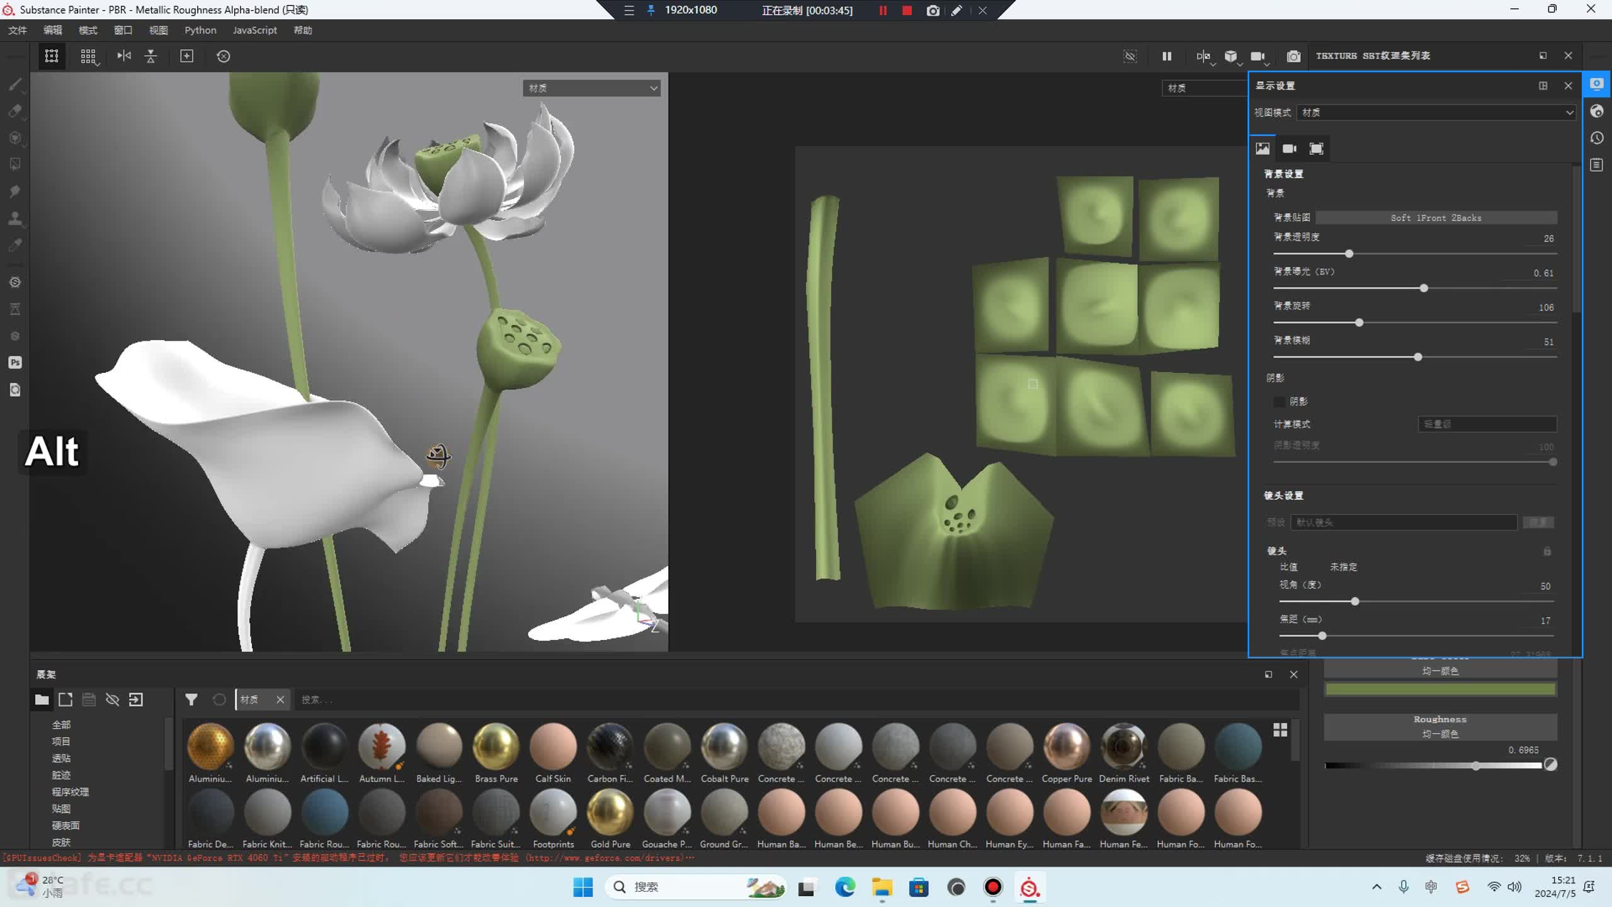
Task: Open the JavaScript menu
Action: (x=254, y=30)
